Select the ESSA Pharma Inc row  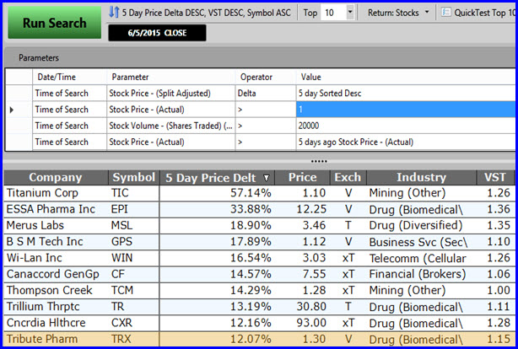pos(259,209)
